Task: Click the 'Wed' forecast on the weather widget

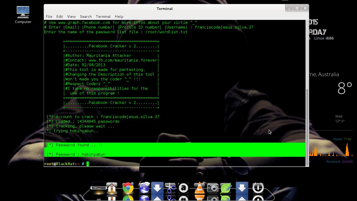Action: tap(339, 116)
